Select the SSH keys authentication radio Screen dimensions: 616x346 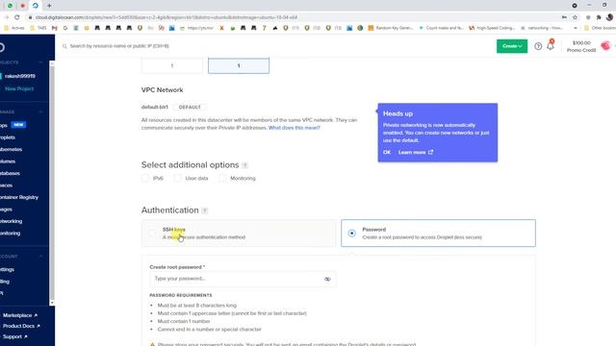pyautogui.click(x=152, y=234)
